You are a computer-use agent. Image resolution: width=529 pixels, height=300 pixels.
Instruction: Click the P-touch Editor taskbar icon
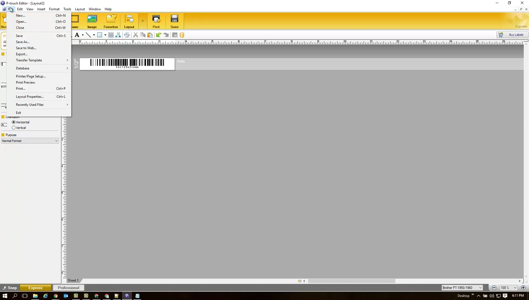click(x=127, y=296)
